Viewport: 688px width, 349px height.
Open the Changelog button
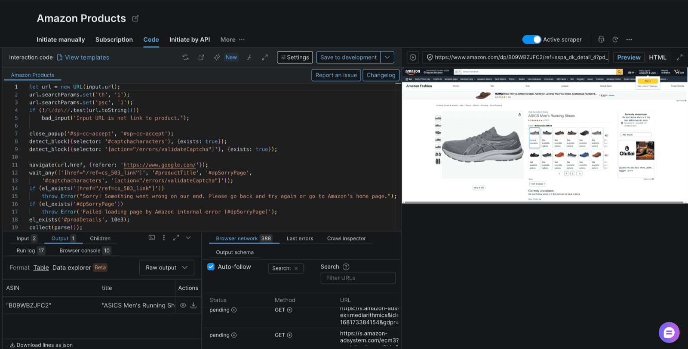381,75
